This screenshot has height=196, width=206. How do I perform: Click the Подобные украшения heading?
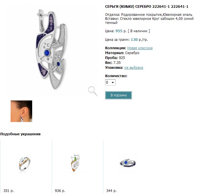pyautogui.click(x=20, y=134)
